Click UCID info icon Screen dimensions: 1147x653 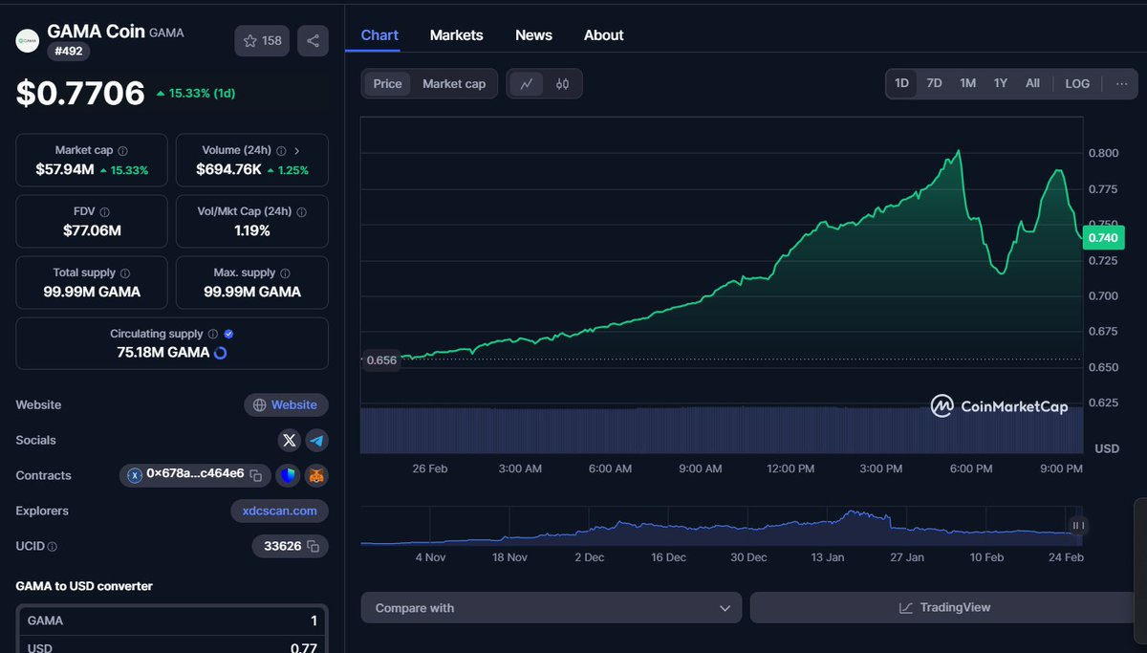(52, 547)
